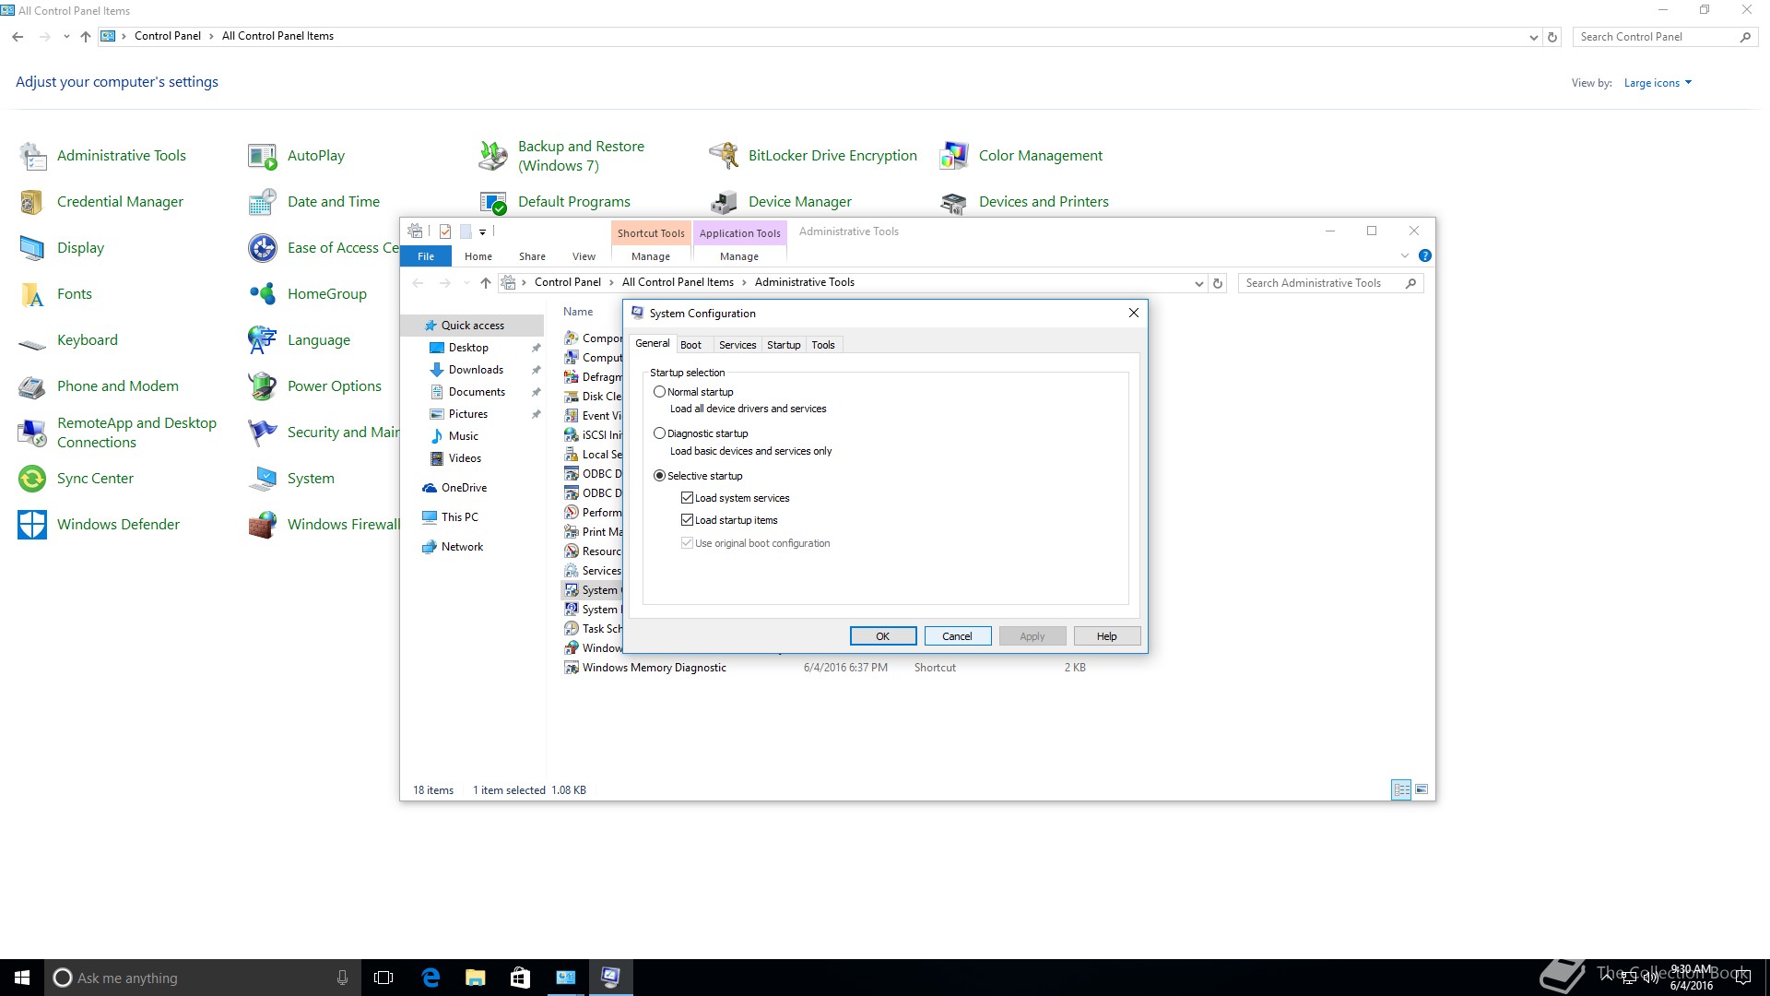Select Network in navigation pane

point(462,547)
